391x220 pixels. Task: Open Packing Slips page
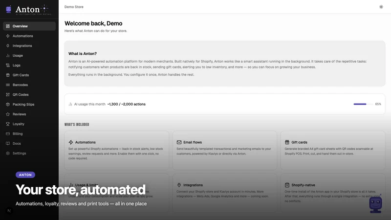[x=29, y=104]
